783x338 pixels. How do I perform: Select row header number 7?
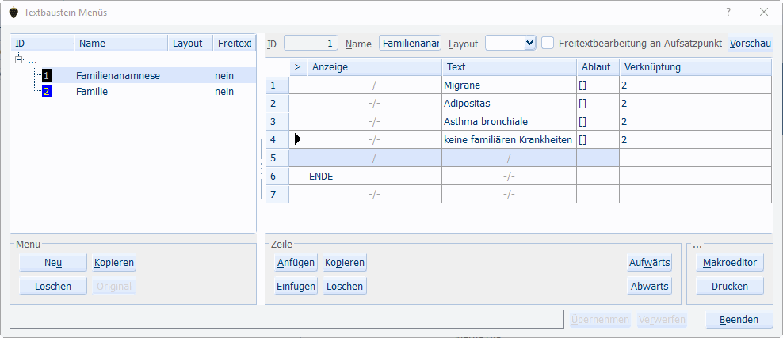(277, 194)
